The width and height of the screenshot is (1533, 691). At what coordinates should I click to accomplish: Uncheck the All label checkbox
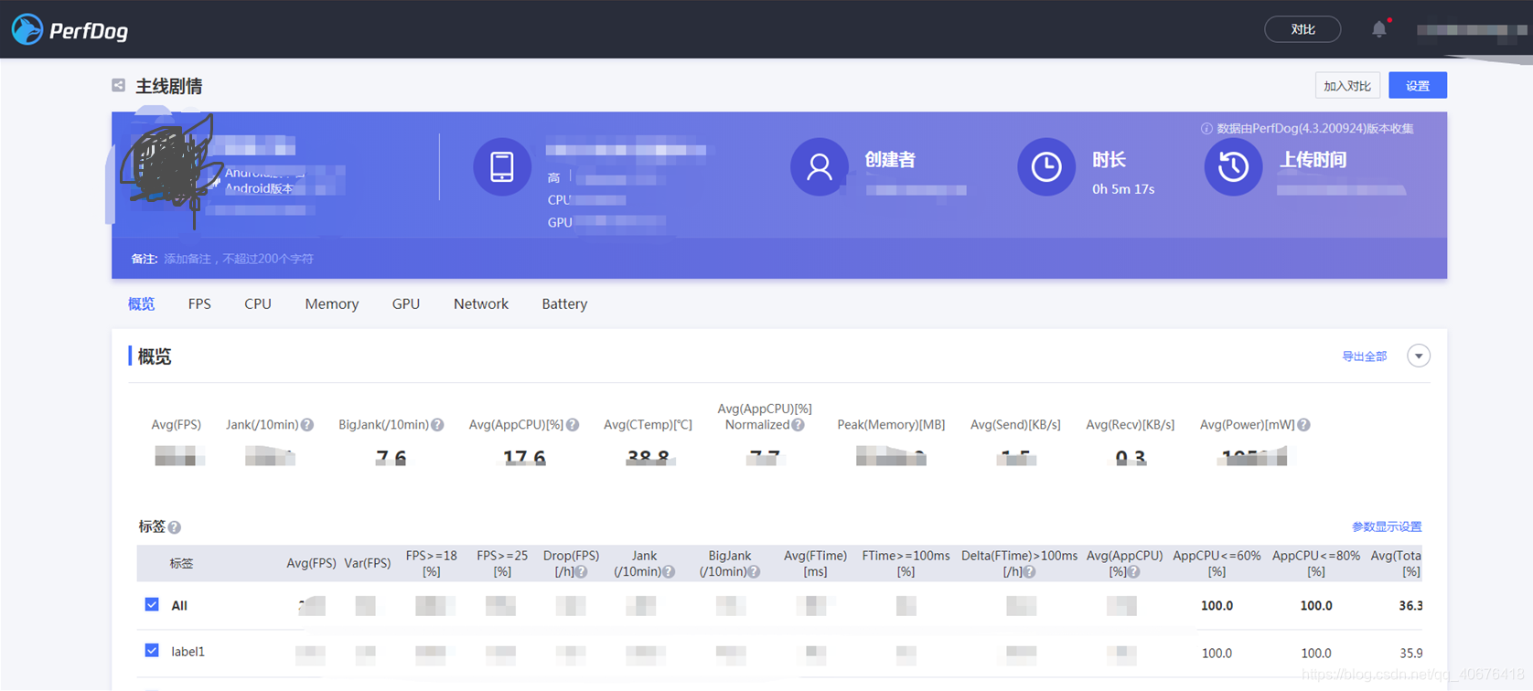point(152,604)
